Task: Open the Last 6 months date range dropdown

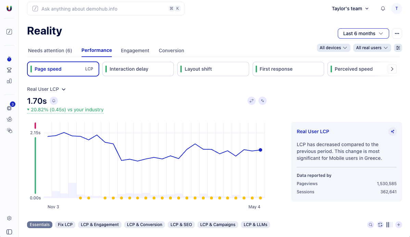Action: point(363,33)
